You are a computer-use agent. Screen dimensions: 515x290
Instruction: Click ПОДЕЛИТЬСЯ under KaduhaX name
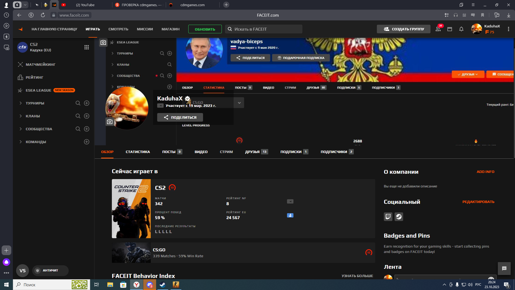180,117
